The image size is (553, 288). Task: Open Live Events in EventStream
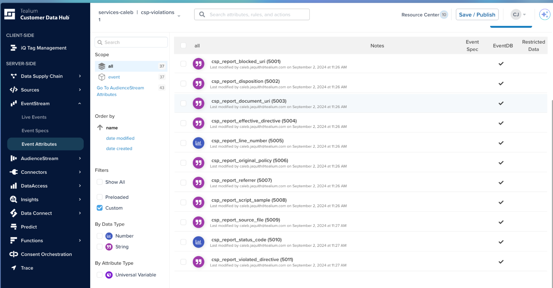click(x=34, y=117)
